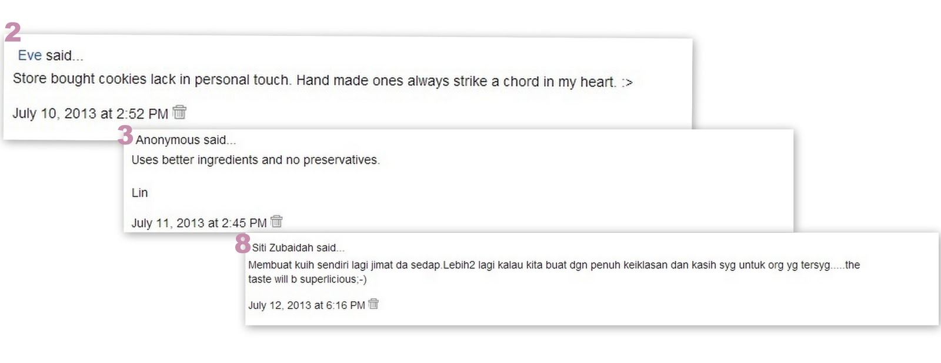This screenshot has height=363, width=941.
Task: Click the "Anonymous said..." header
Action: coord(185,140)
